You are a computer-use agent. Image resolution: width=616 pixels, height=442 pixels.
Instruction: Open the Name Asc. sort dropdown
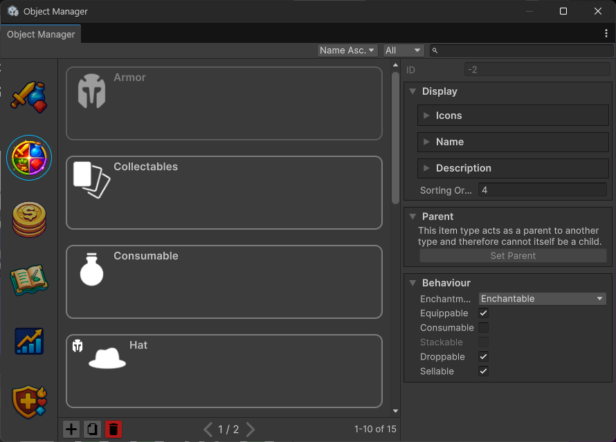(x=347, y=50)
